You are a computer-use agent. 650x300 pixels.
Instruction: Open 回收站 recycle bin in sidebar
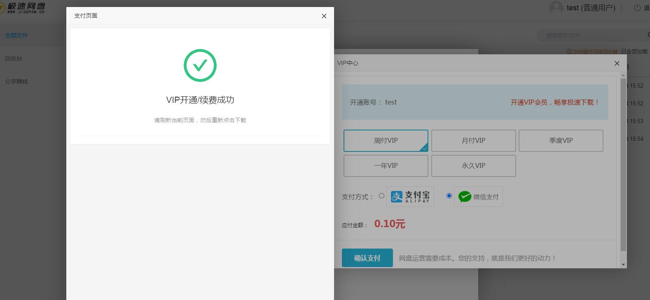[14, 58]
